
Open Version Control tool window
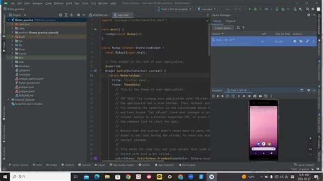18,165
